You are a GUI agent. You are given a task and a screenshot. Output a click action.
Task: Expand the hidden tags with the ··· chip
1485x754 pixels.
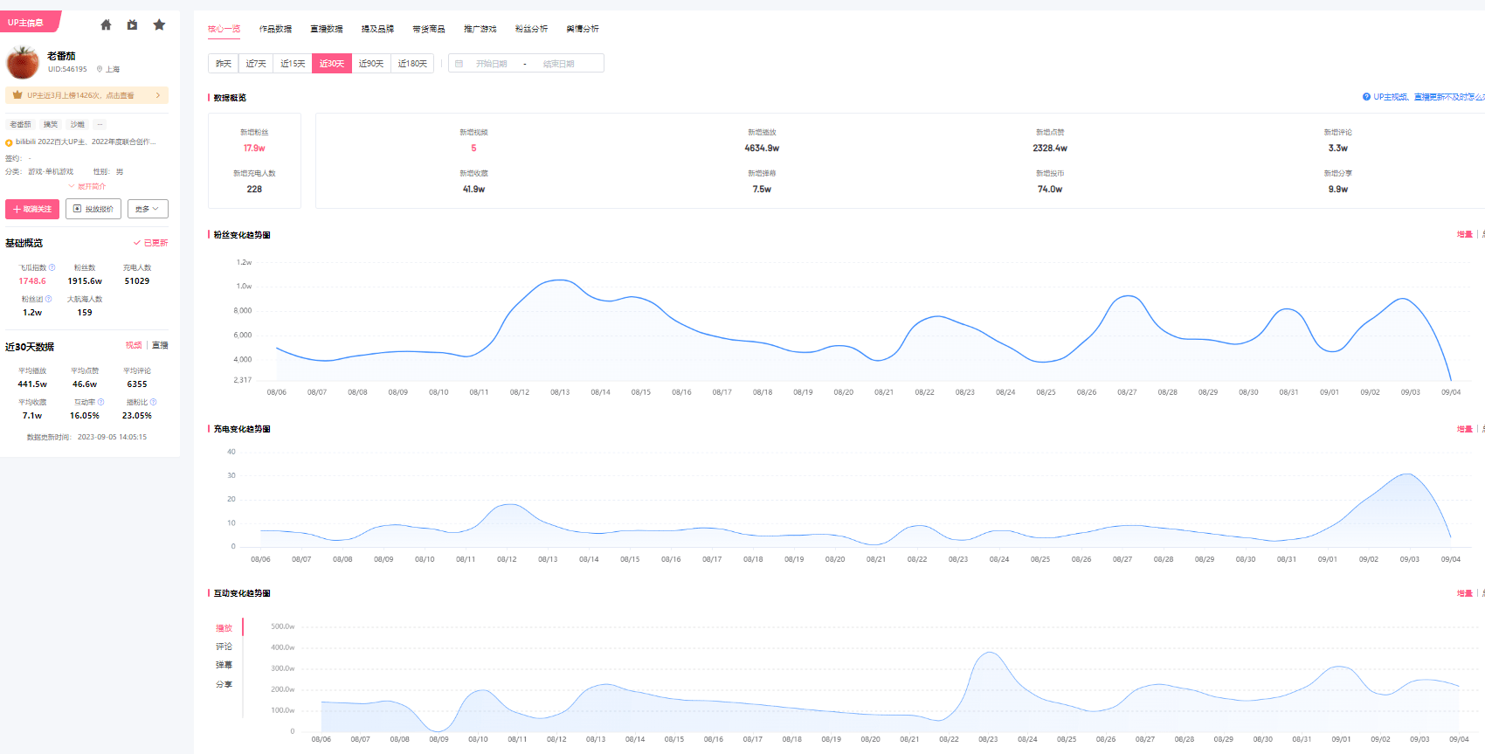coord(100,124)
